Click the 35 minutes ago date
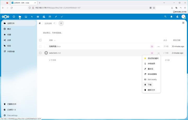The width and height of the screenshot is (188, 120). click(x=178, y=46)
